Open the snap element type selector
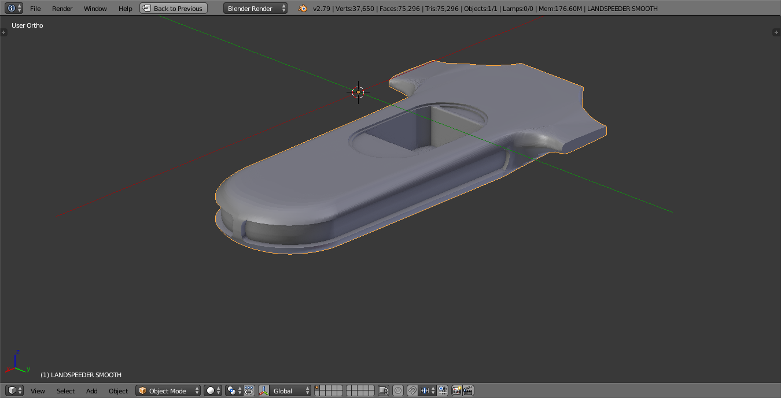 pos(428,390)
